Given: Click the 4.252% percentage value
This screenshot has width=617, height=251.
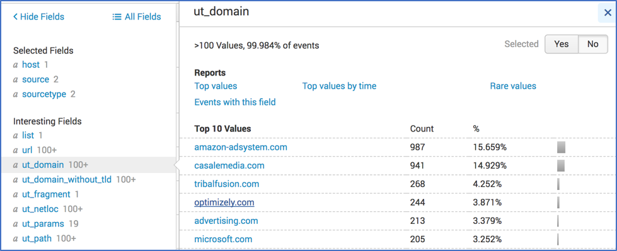Looking at the screenshot, I should click(x=487, y=184).
